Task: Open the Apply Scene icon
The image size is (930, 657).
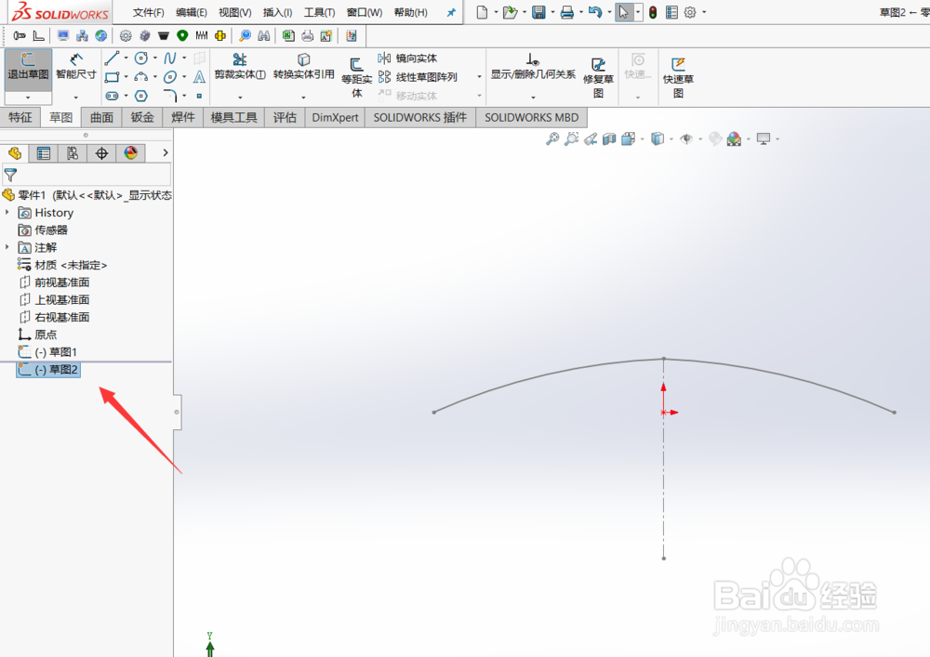Action: (735, 139)
